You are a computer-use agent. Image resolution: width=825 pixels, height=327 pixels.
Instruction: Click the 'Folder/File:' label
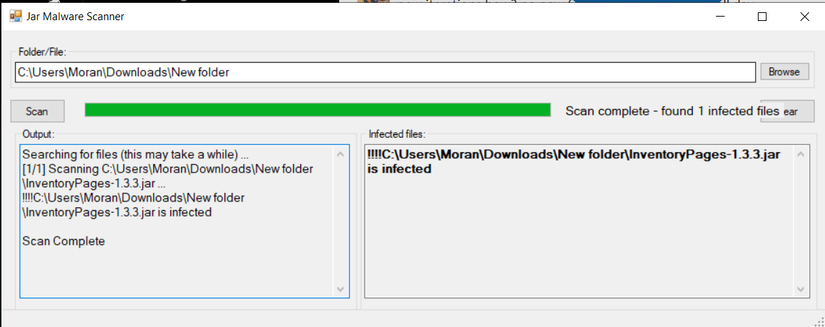[43, 51]
